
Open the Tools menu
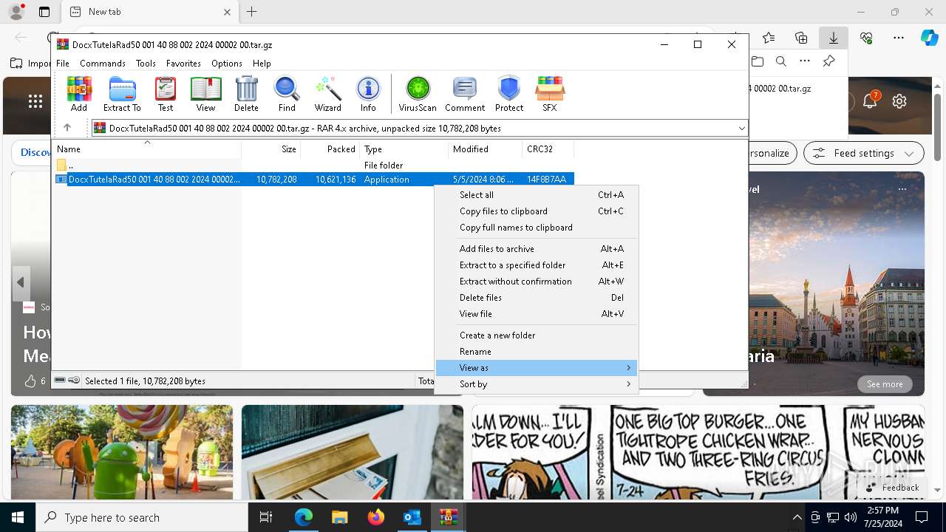point(146,64)
